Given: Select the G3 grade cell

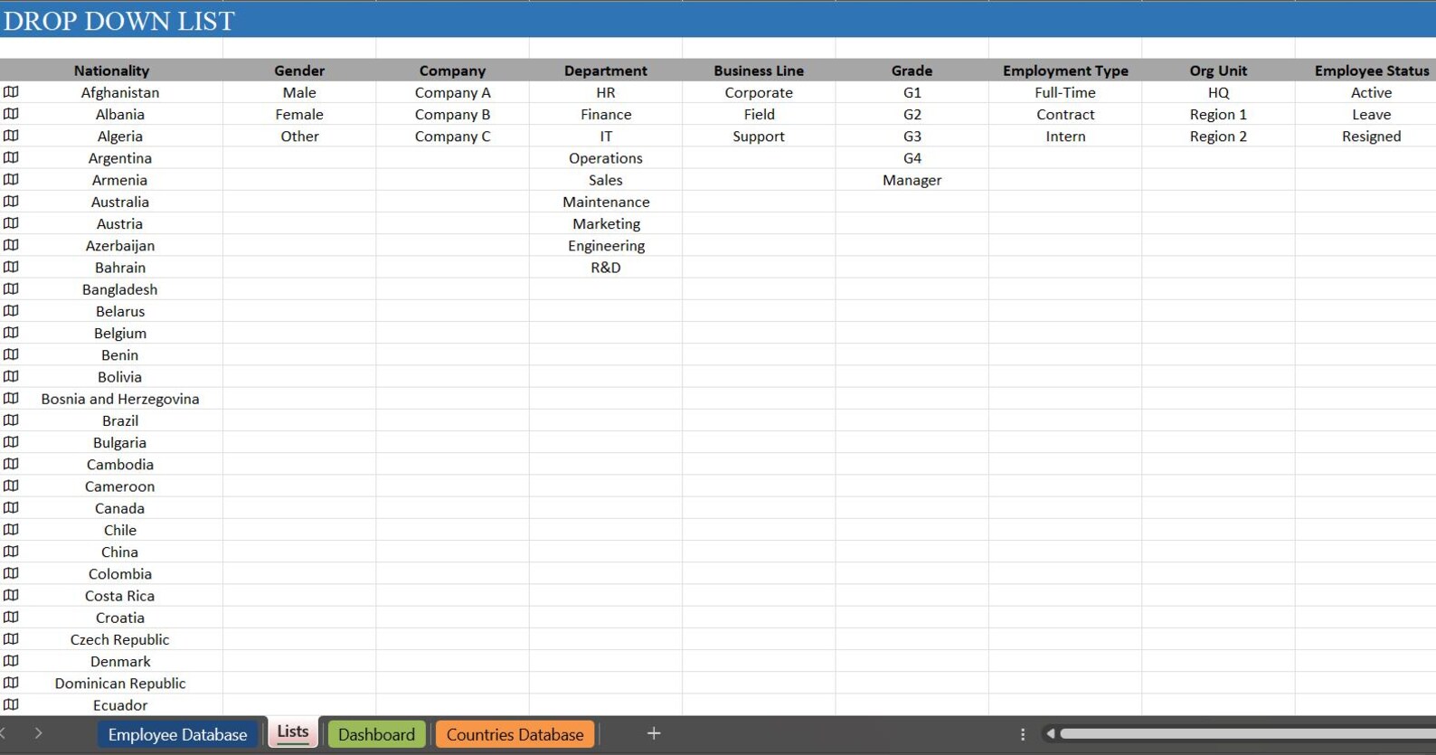Looking at the screenshot, I should tap(912, 137).
